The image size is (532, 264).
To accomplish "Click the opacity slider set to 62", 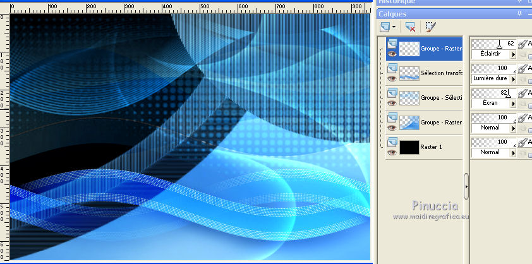I will click(x=493, y=44).
